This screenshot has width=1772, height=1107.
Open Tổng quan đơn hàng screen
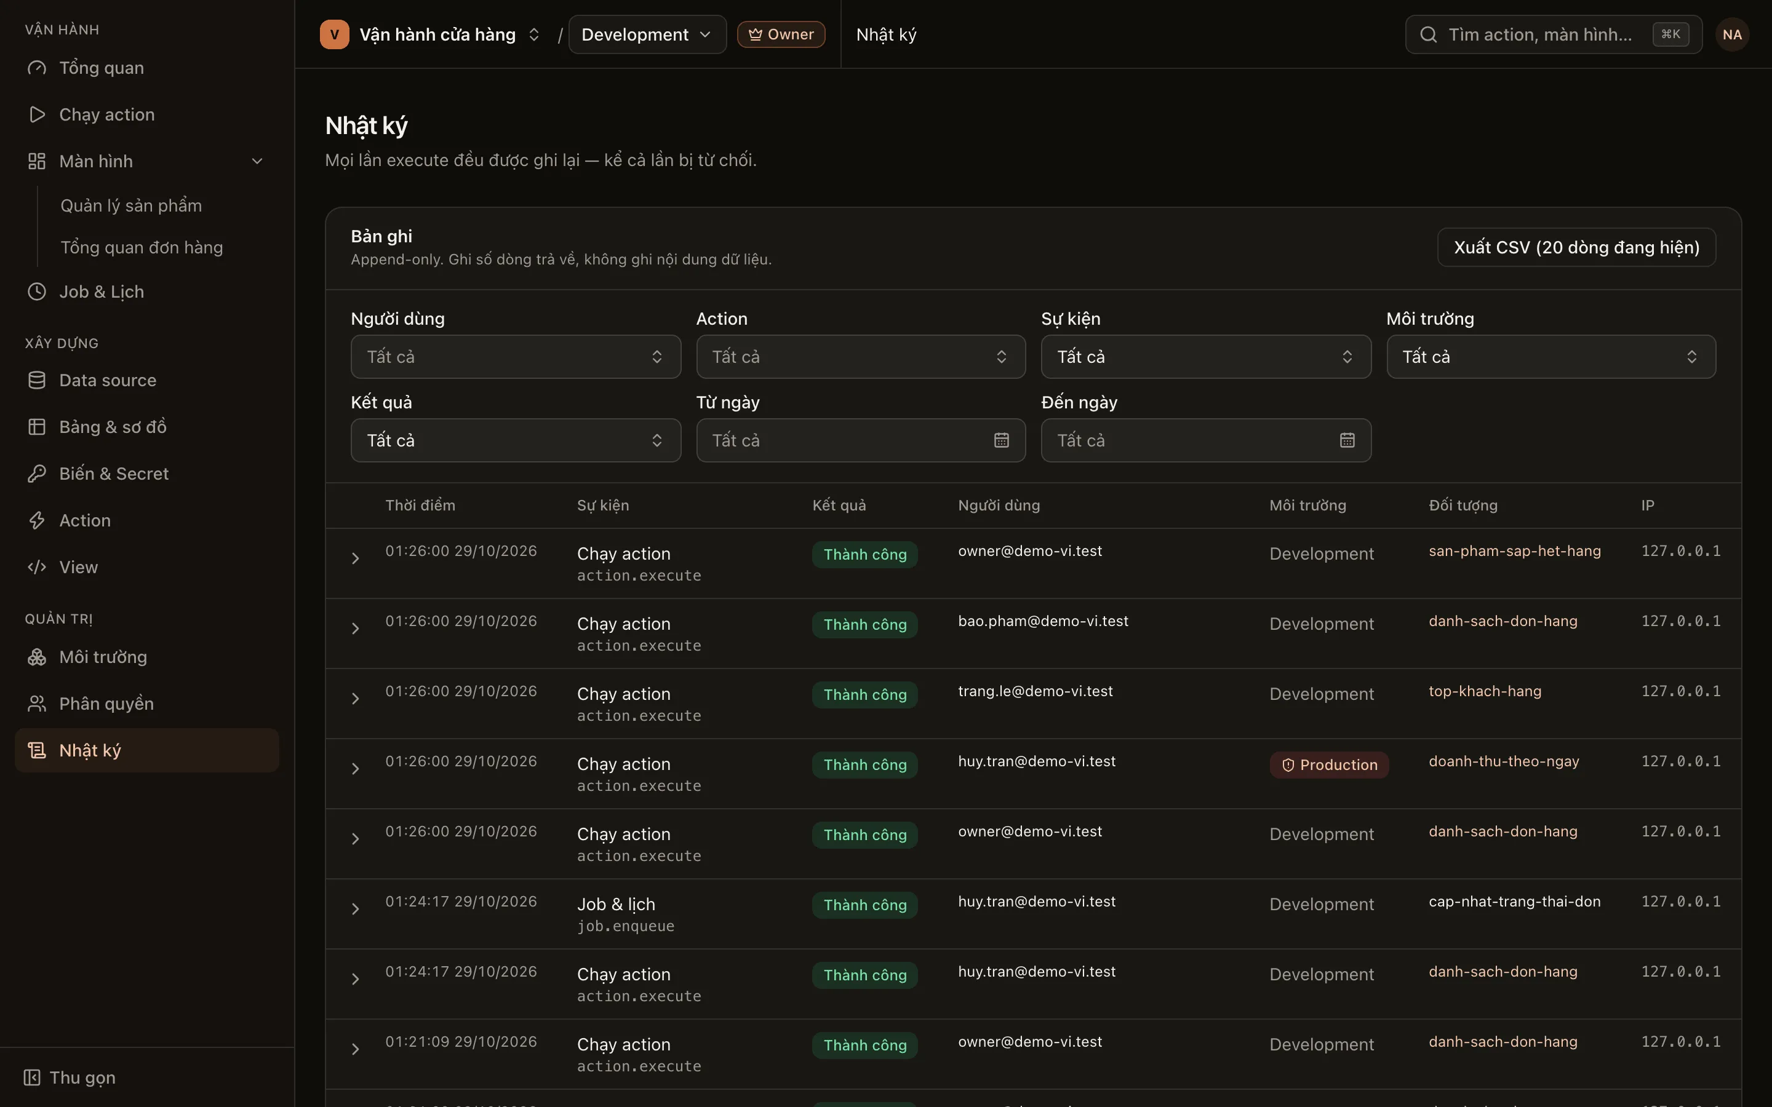pos(142,247)
